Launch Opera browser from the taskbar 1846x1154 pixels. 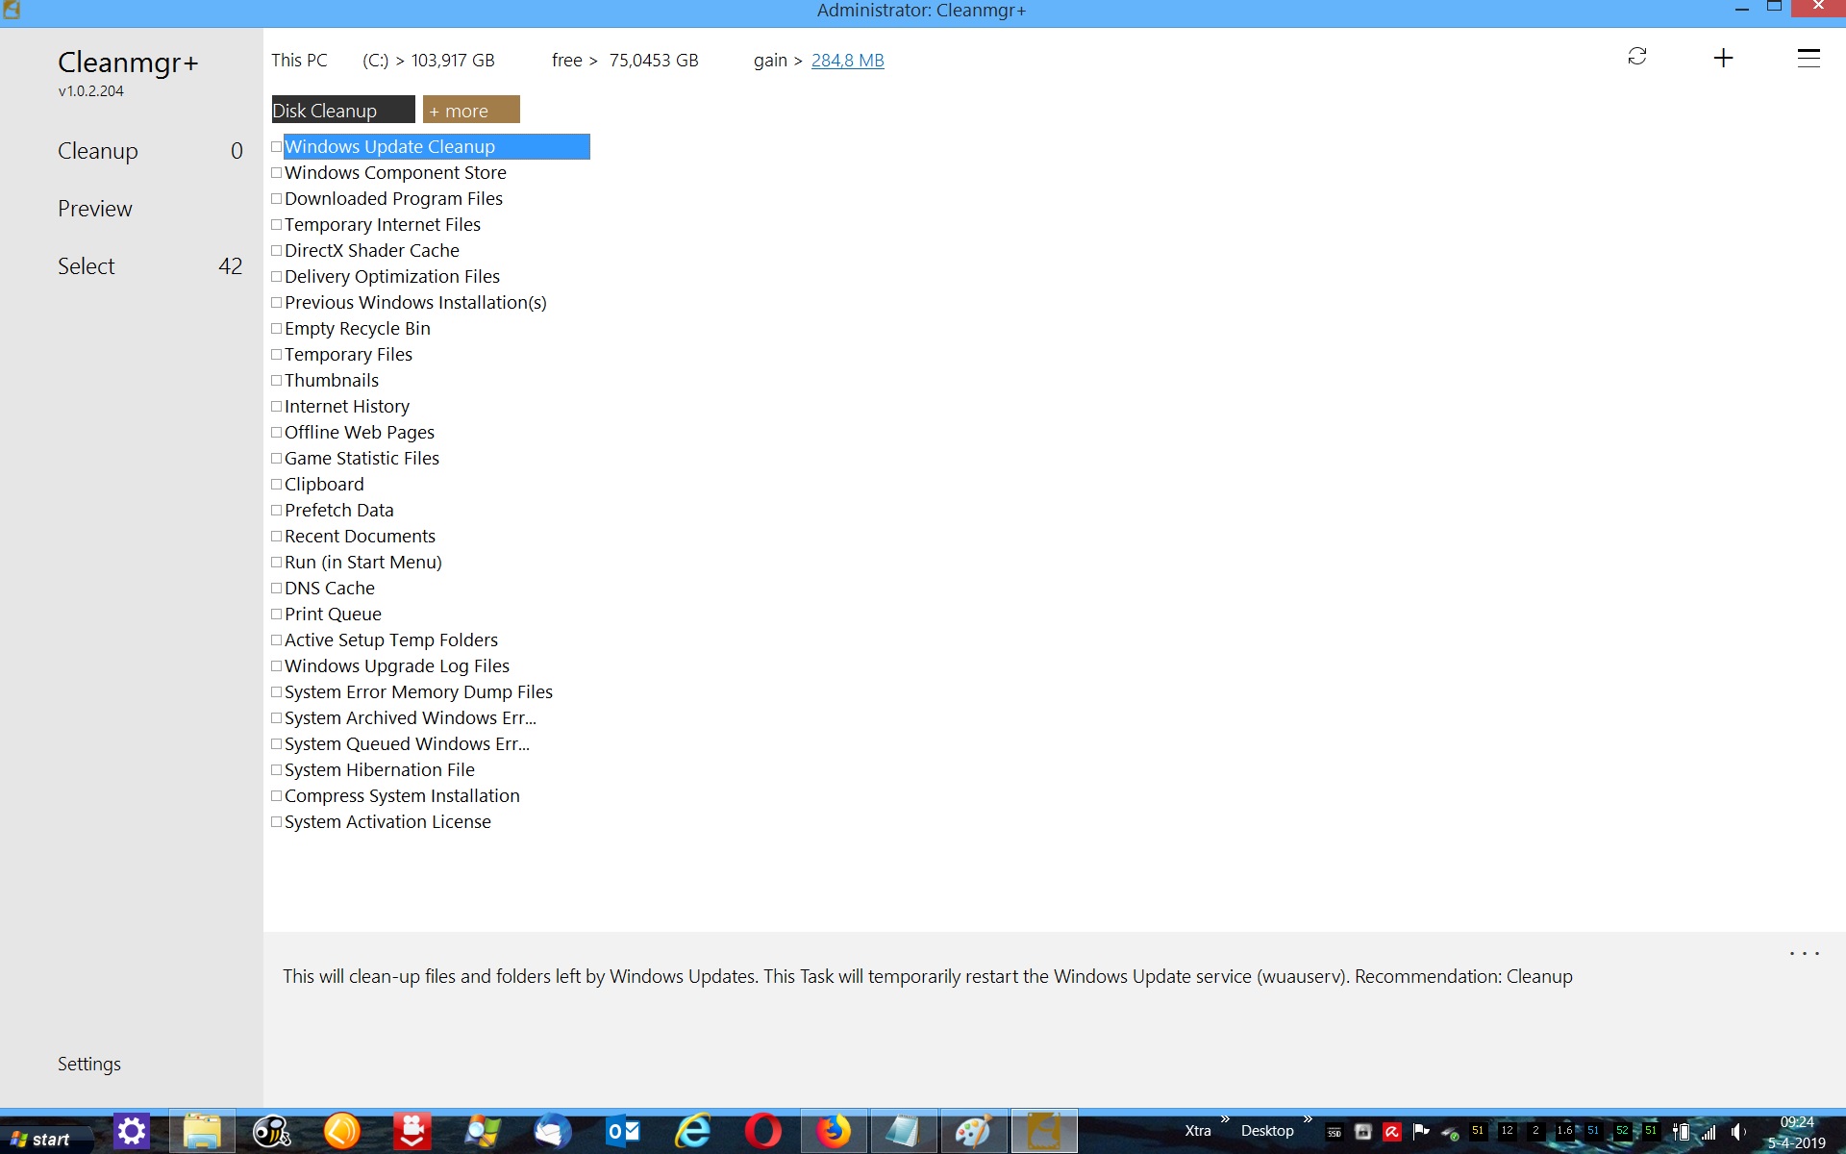[x=762, y=1132]
